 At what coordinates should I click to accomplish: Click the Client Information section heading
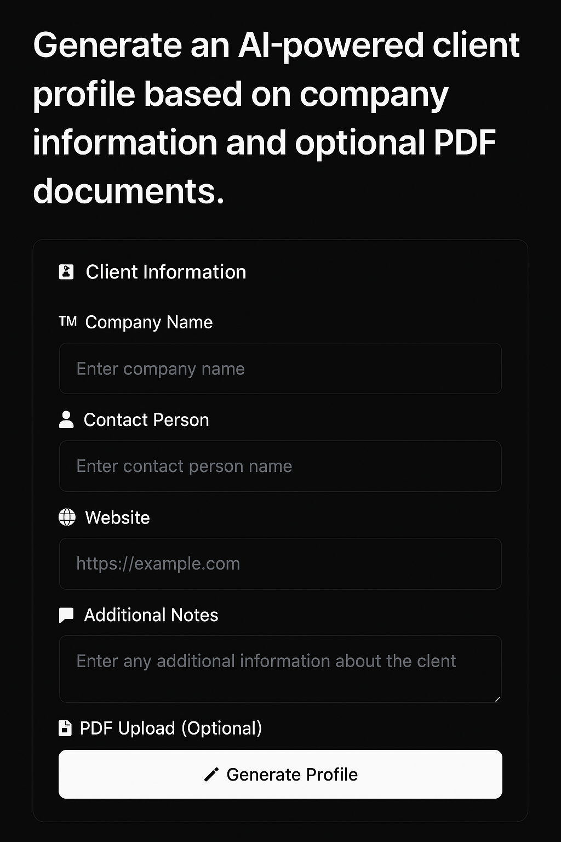tap(166, 272)
